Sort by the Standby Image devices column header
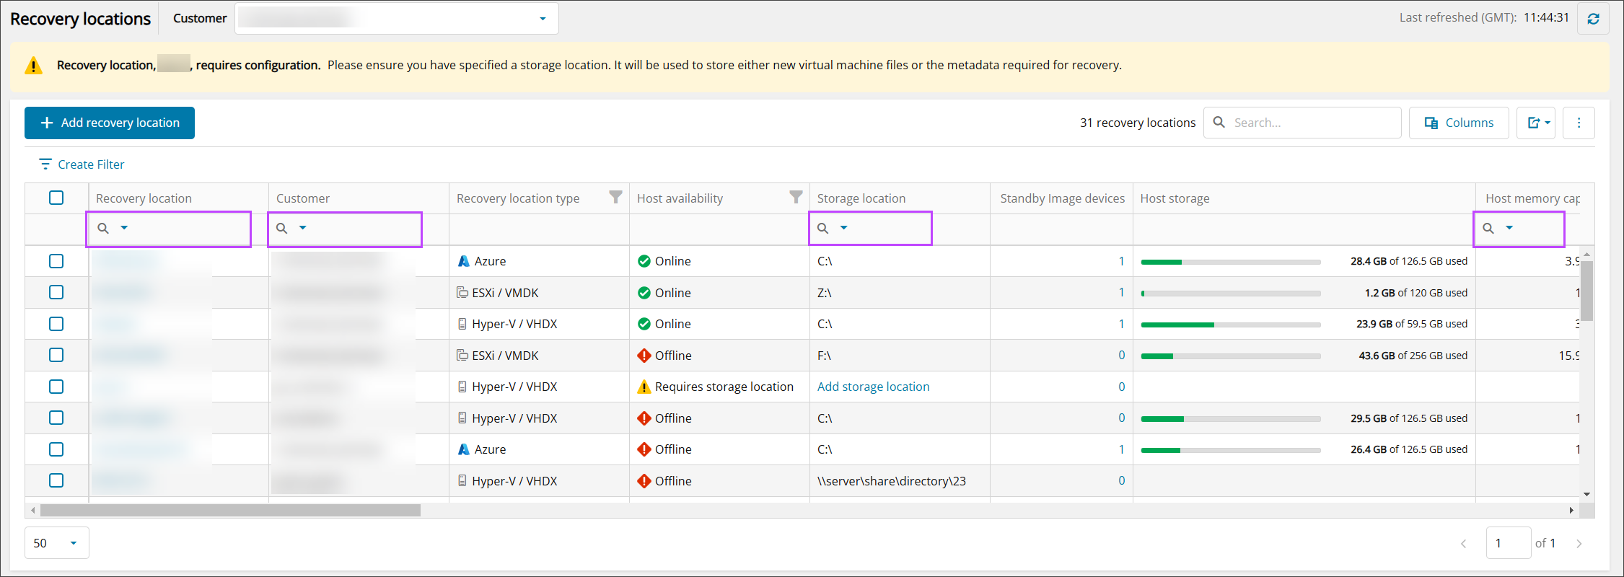1624x577 pixels. (x=1062, y=198)
